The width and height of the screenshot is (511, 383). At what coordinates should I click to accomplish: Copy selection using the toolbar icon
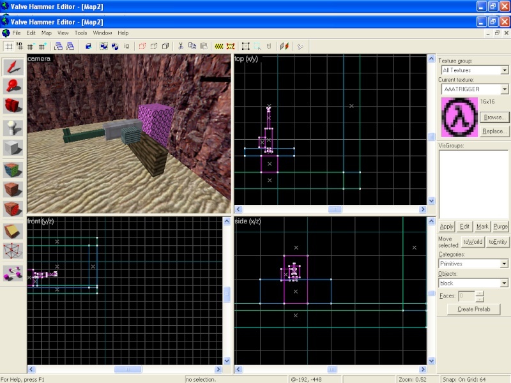coord(192,46)
